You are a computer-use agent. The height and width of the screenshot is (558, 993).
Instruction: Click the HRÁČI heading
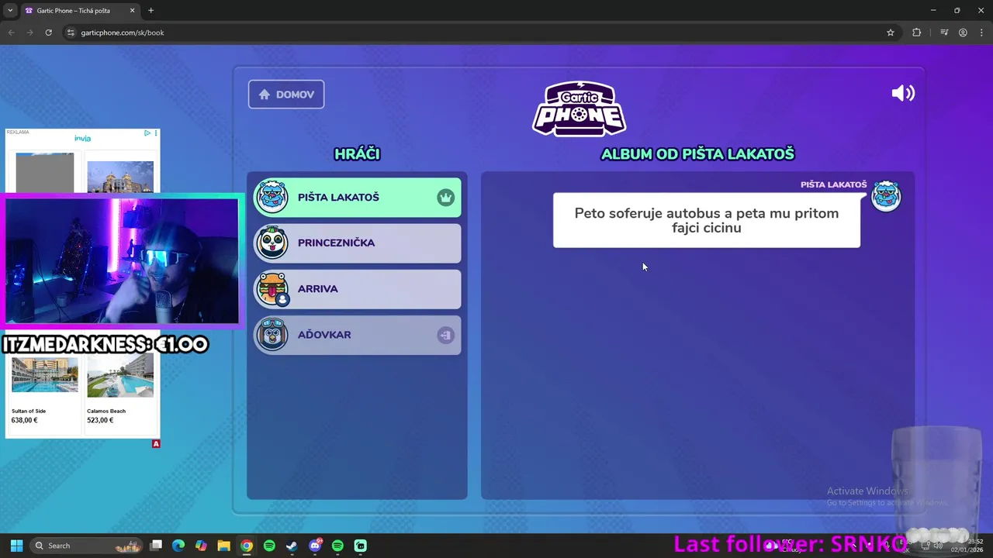pos(357,154)
